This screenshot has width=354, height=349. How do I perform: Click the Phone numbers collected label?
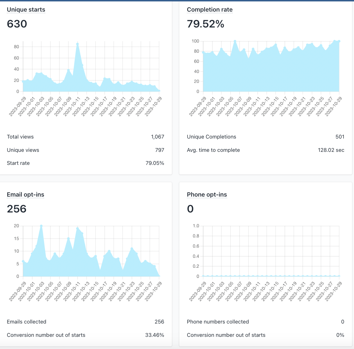218,322
